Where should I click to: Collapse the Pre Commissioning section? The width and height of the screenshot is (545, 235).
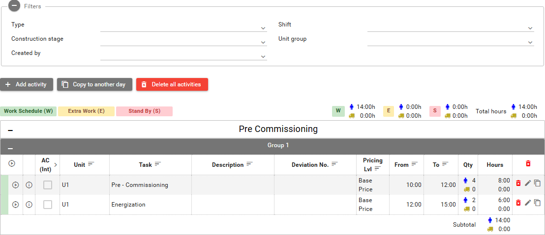[x=10, y=131]
